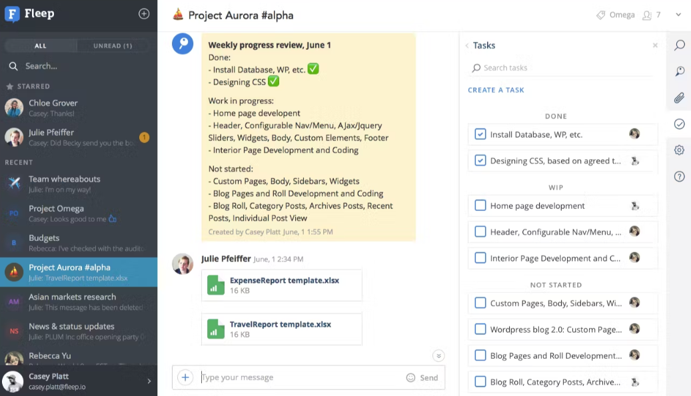The height and width of the screenshot is (396, 691).
Task: Click the Omega label text in header
Action: point(622,15)
